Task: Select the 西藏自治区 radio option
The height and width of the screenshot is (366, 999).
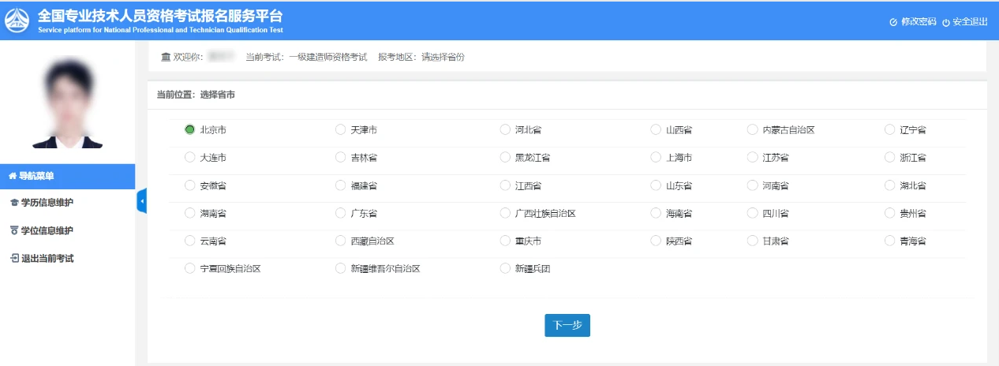Action: [341, 241]
